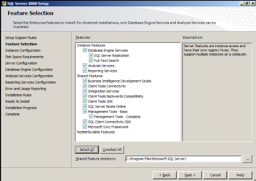Toggle Microsoft Sync Framework checkbox
Viewport: 256px width, 181px height.
tap(85, 127)
